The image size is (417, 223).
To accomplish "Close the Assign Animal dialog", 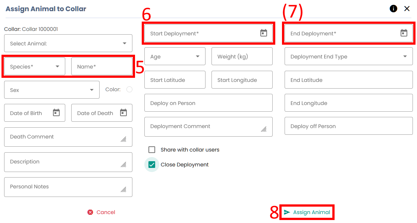I will [x=407, y=9].
